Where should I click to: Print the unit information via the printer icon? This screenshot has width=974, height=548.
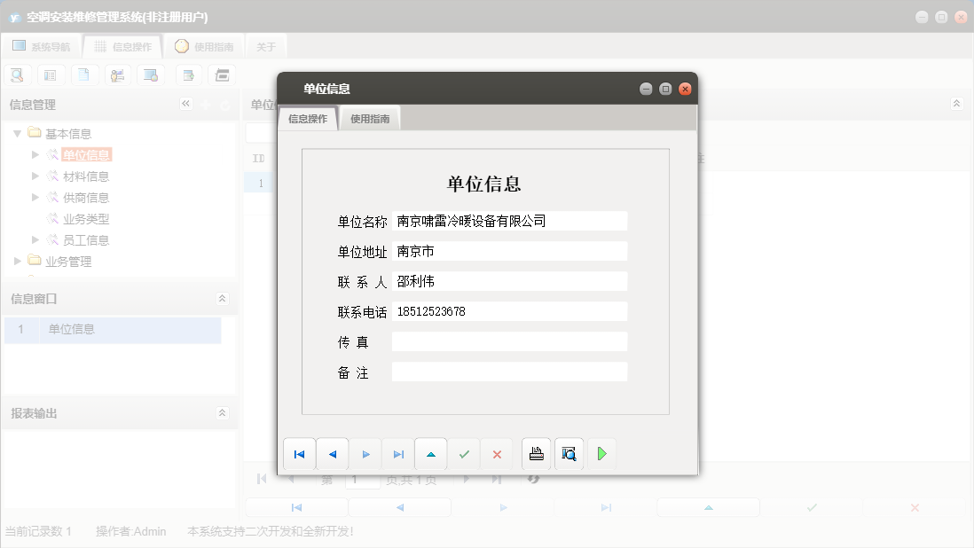(x=536, y=453)
